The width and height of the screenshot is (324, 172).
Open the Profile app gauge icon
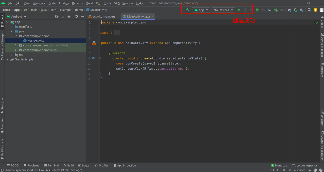click(x=270, y=10)
